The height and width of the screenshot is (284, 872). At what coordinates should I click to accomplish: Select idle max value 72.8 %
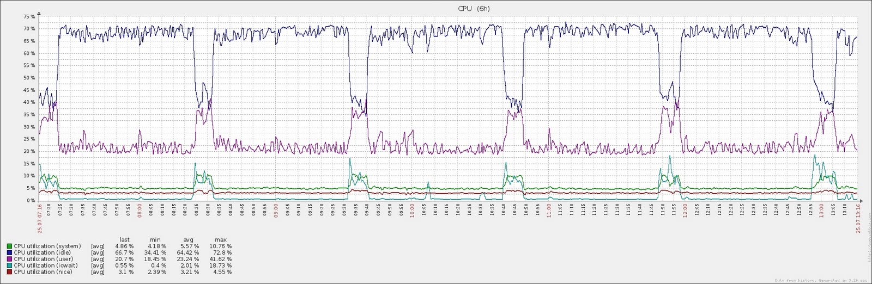coord(222,253)
